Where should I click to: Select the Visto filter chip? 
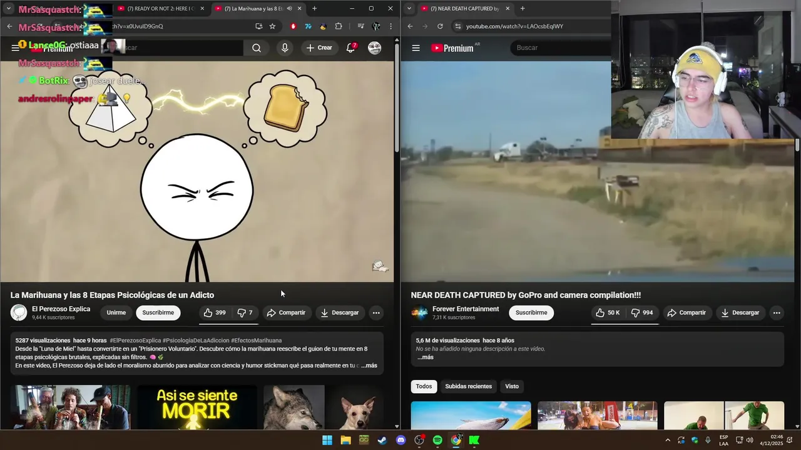(512, 386)
